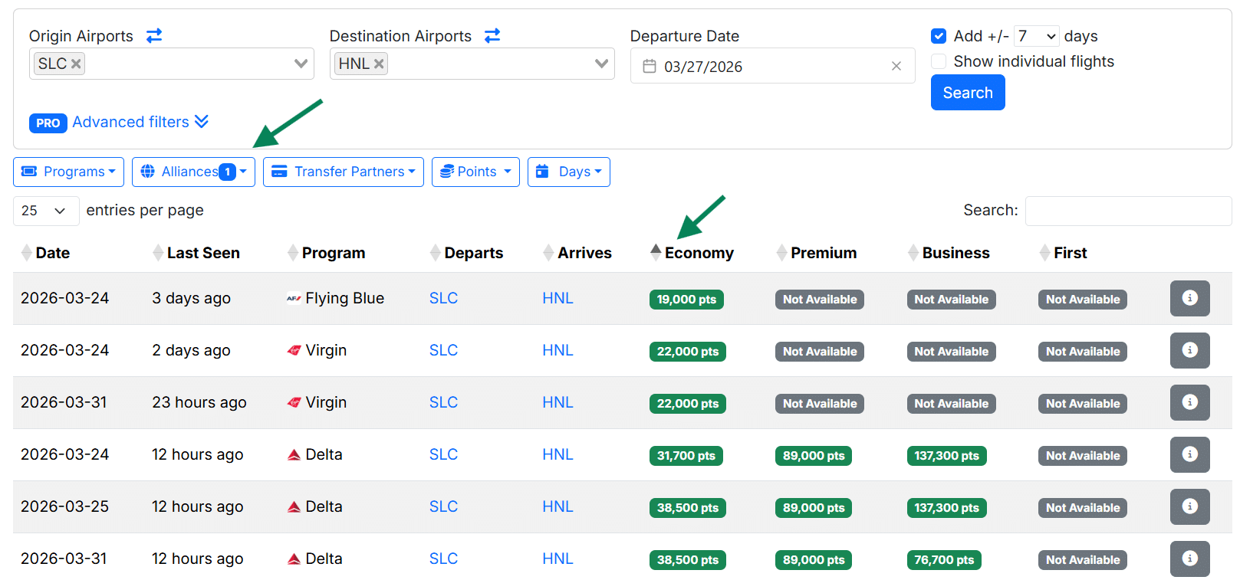Change entries per page dropdown
The image size is (1240, 580).
point(45,211)
